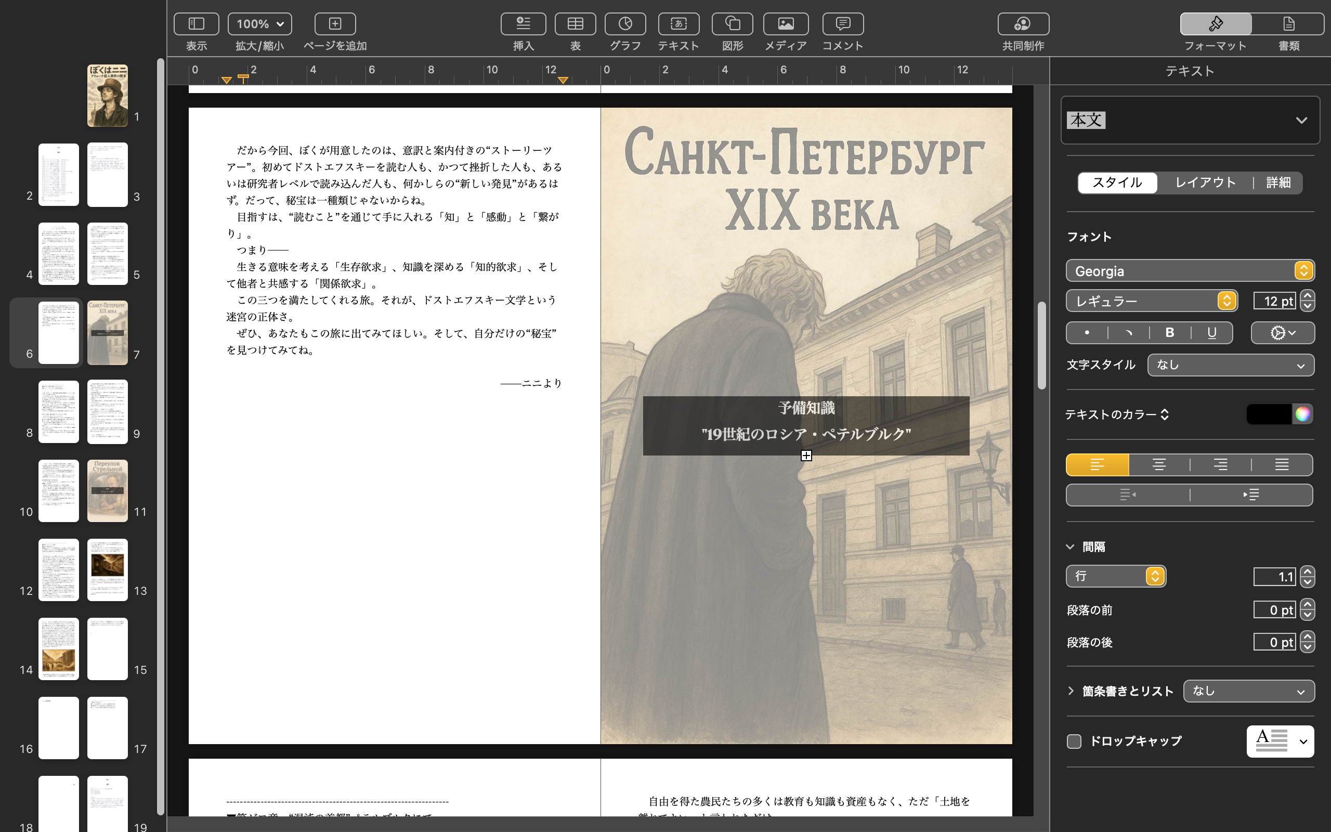The width and height of the screenshot is (1331, 832).
Task: Open the drop cap style dropdown
Action: (x=1281, y=741)
